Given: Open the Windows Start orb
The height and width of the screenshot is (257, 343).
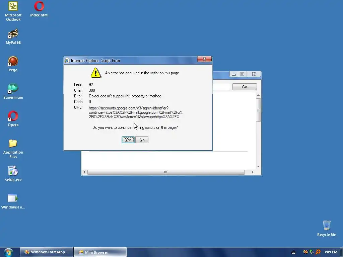Looking at the screenshot, I should click(8, 252).
